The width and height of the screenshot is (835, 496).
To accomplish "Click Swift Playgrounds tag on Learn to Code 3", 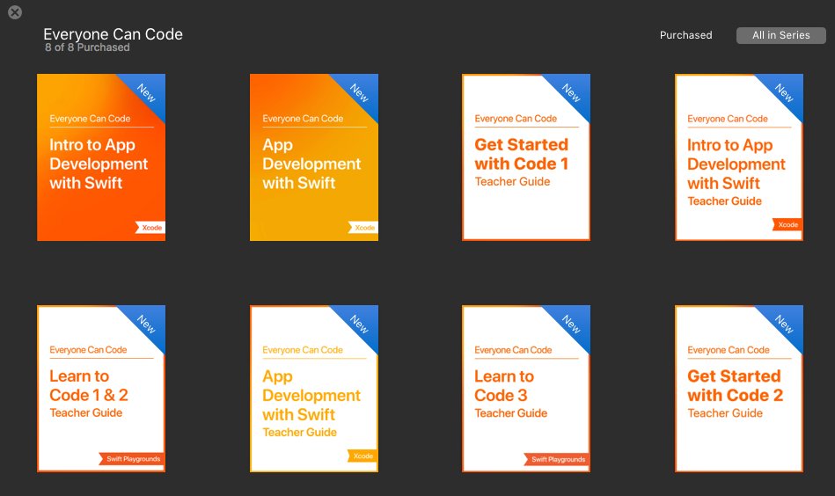I will (557, 459).
